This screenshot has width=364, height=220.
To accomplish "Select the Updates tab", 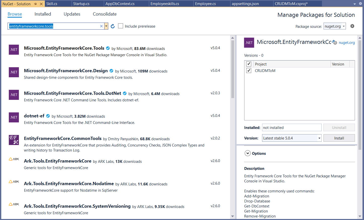I will (x=72, y=14).
